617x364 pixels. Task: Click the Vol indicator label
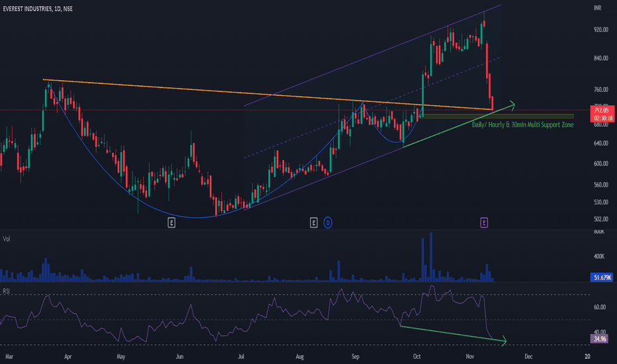point(7,239)
